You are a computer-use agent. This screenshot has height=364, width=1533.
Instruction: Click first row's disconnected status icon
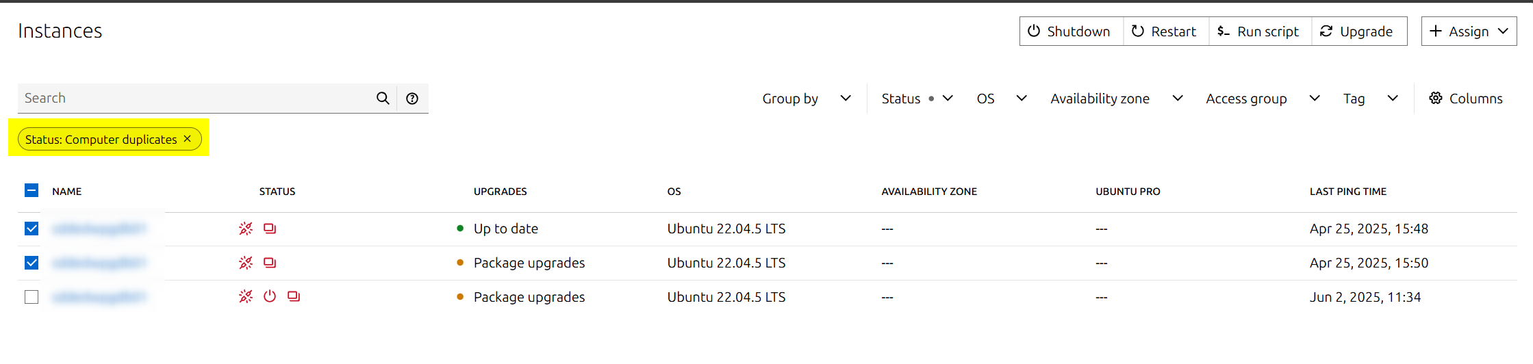click(246, 229)
